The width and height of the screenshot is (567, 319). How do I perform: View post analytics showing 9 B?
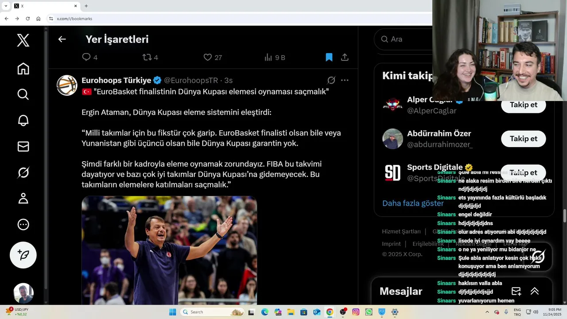(x=268, y=57)
